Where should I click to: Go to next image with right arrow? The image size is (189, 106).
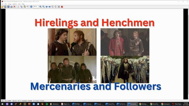pyautogui.click(x=50, y=7)
